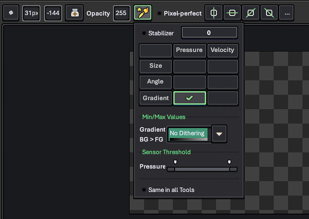This screenshot has height=219, width=309.
Task: Open the more options ellipsis button
Action: click(x=287, y=13)
